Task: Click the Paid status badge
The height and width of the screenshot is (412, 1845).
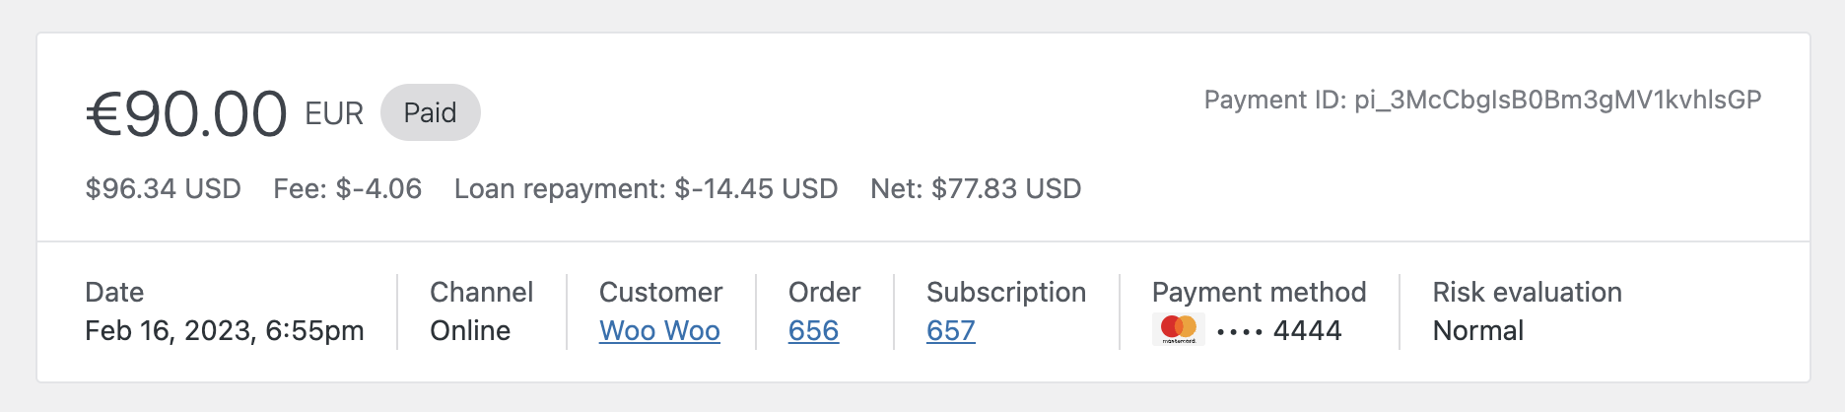Action: point(430,113)
